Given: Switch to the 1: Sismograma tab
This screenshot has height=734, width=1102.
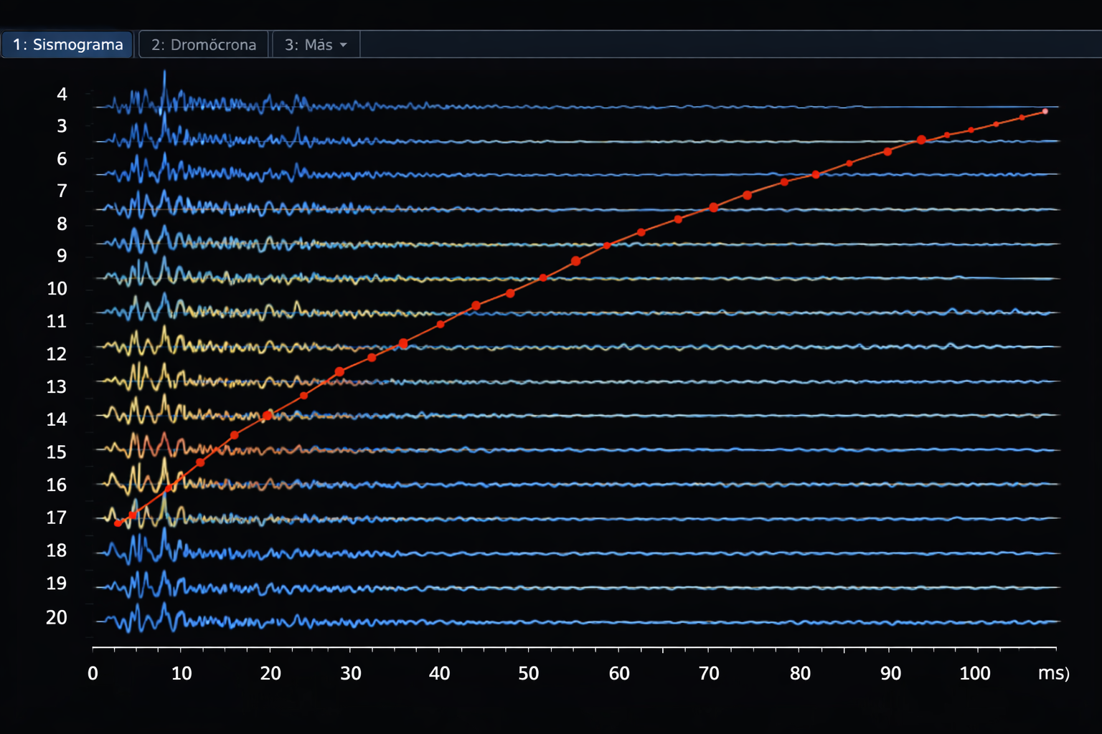Looking at the screenshot, I should pos(67,44).
